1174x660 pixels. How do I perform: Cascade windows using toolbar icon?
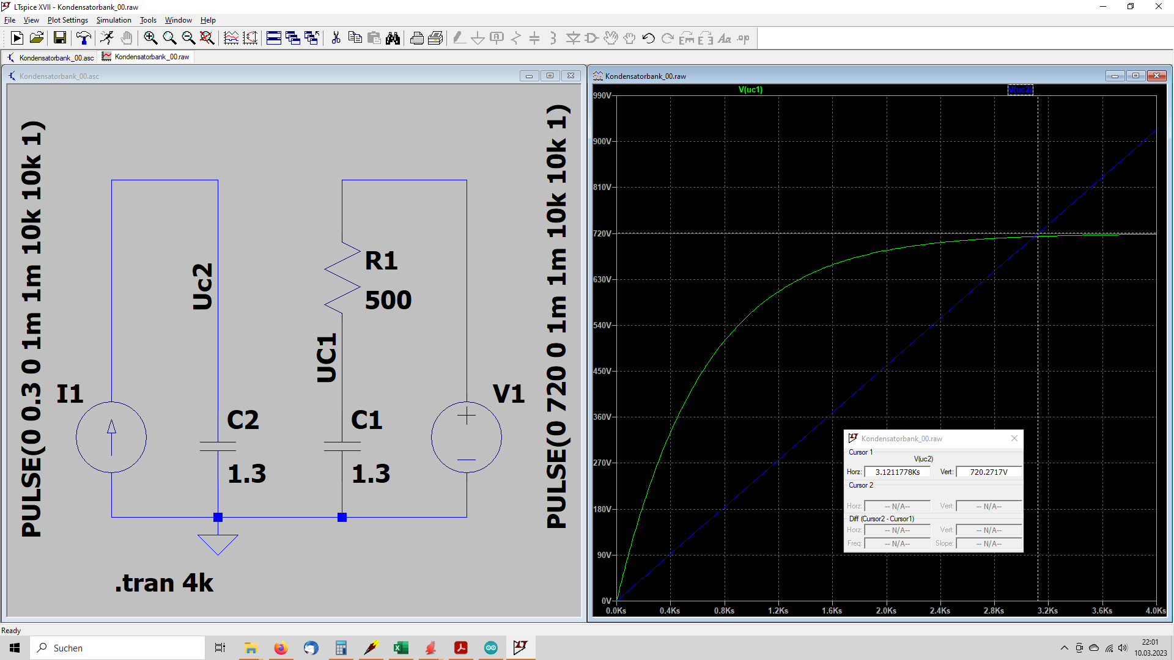pos(293,38)
